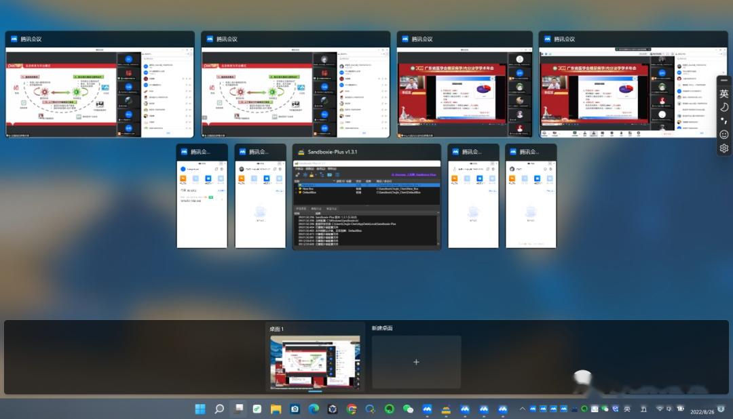Open the dark cube app icon on taskbar
The height and width of the screenshot is (419, 733).
333,410
